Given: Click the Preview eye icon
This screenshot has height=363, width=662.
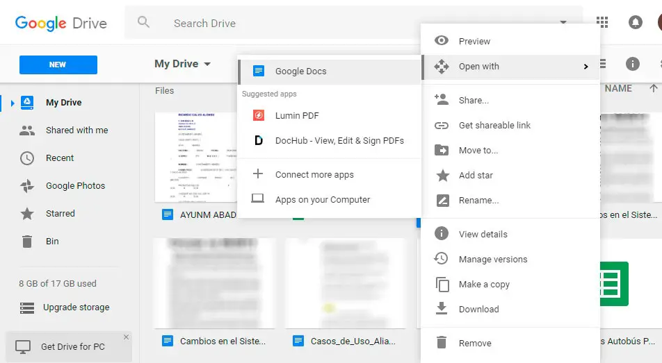Looking at the screenshot, I should [442, 40].
